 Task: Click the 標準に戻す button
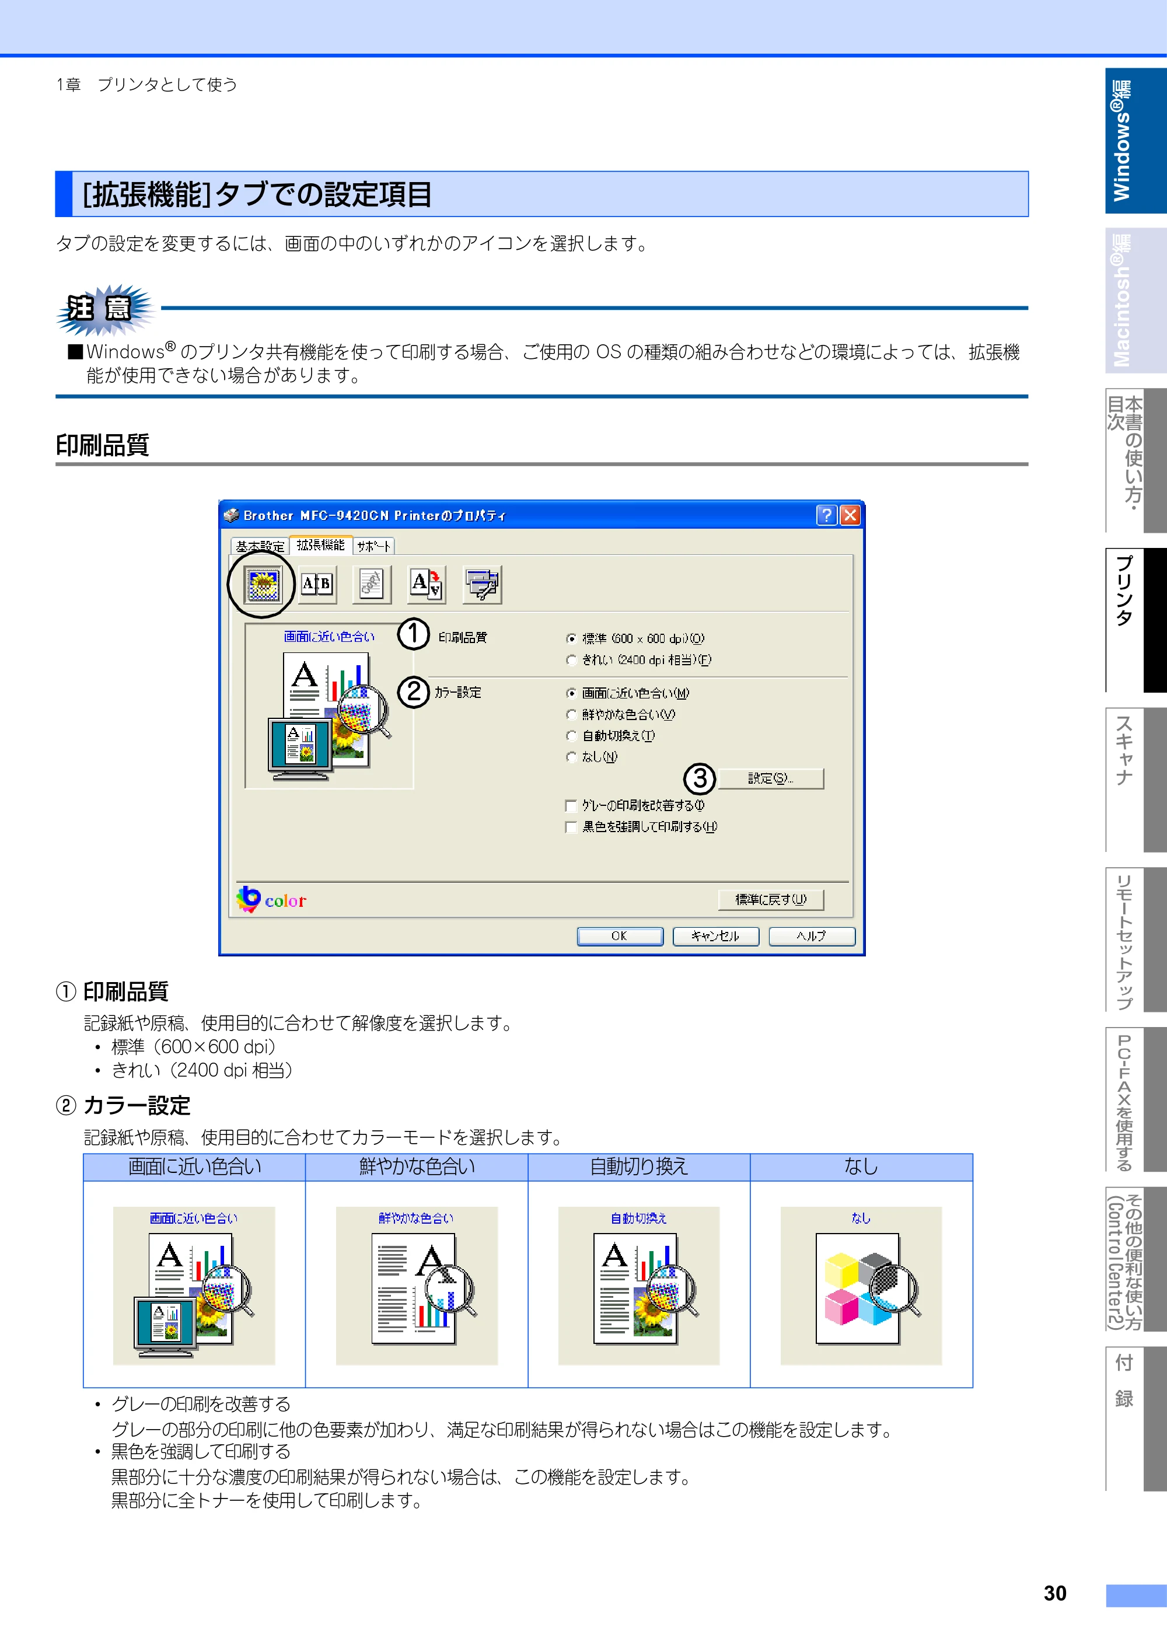[x=771, y=899]
